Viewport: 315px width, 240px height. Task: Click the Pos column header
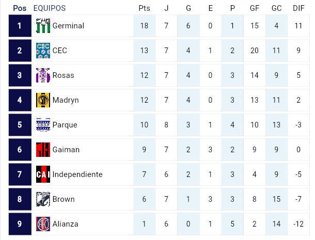pos(20,8)
